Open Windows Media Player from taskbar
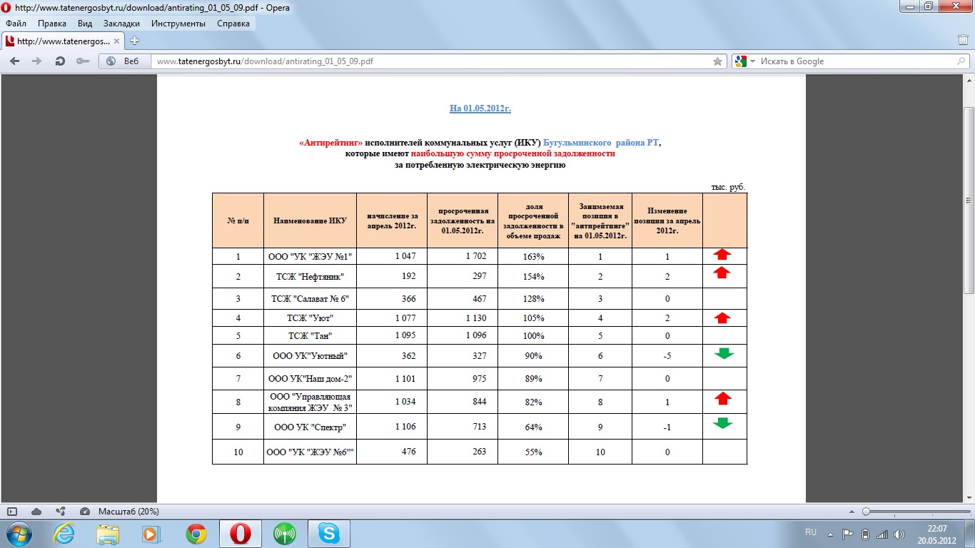The height and width of the screenshot is (548, 975). pos(152,533)
